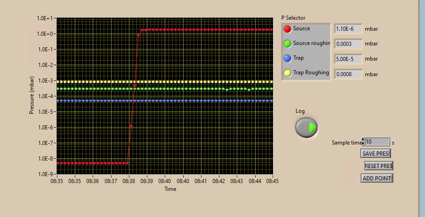Click the 1.0E+1 Y-axis maximum label
This screenshot has width=425, height=217.
coord(46,18)
